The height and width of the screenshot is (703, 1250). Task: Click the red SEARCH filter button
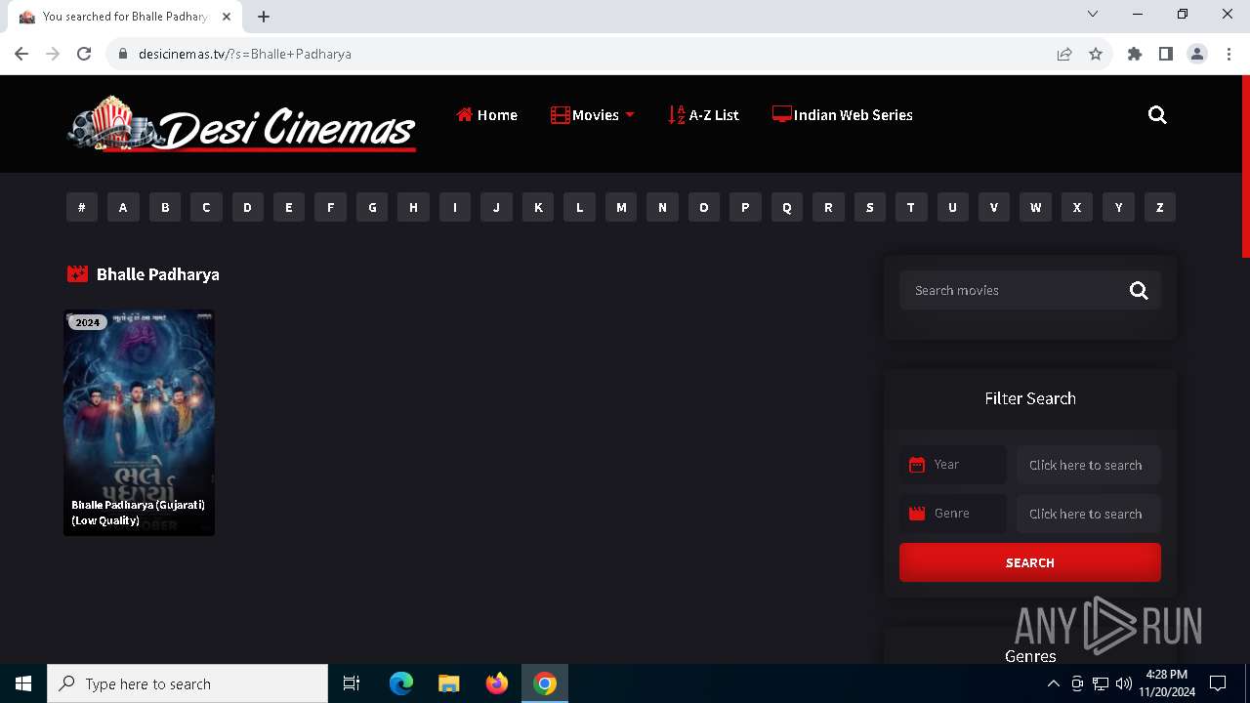click(1030, 562)
